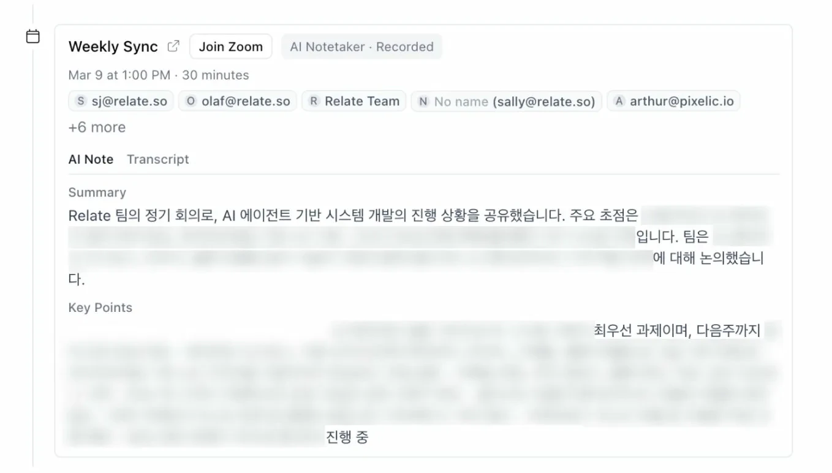Select the AI Note tab

point(91,159)
